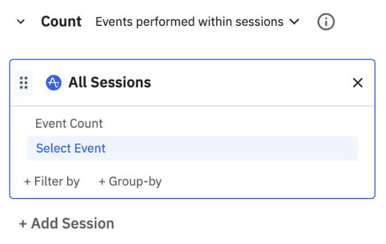This screenshot has height=244, width=386.
Task: Click the Event Count label
Action: pos(69,123)
